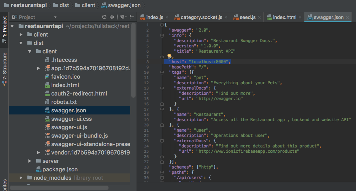This screenshot has width=356, height=191.
Task: Select package.json in the tree
Action: coord(60,170)
